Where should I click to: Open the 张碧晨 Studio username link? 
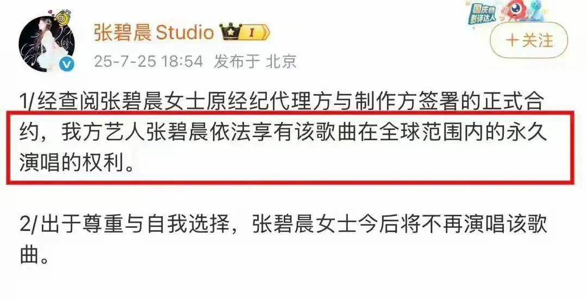[x=153, y=33]
